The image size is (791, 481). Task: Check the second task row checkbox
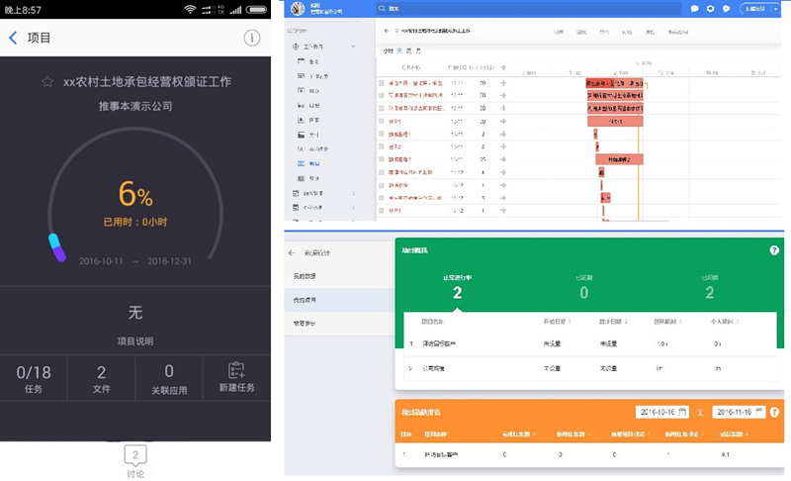[x=382, y=96]
